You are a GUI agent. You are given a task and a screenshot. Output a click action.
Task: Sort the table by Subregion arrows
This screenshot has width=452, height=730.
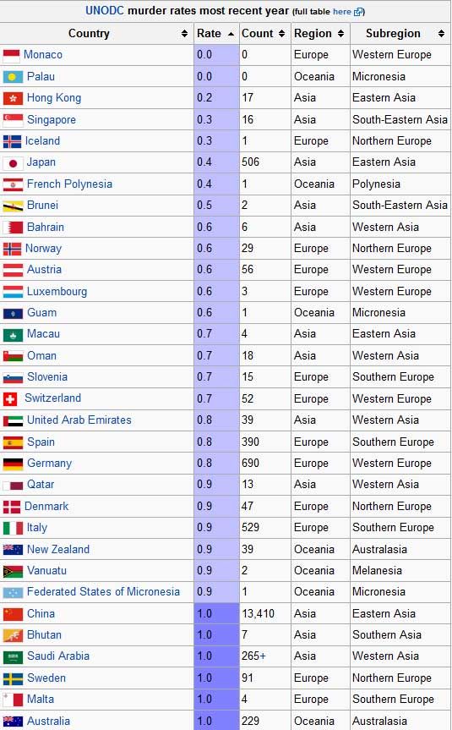pos(441,34)
